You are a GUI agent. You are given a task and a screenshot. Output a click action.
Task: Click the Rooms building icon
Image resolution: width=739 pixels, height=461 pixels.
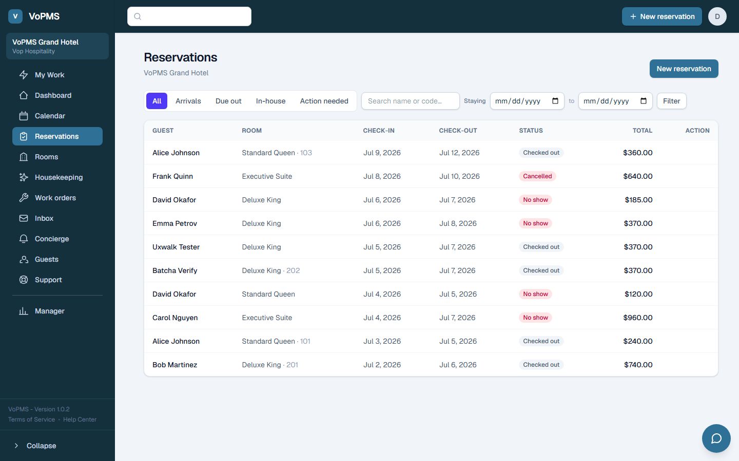tap(24, 157)
